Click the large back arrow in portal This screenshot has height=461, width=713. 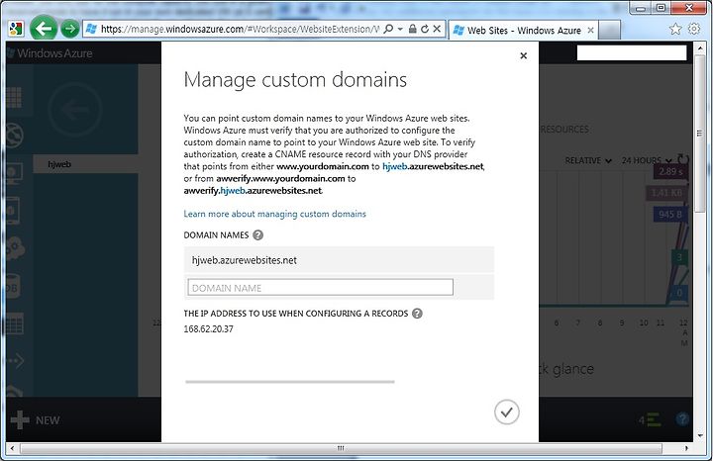(x=74, y=110)
